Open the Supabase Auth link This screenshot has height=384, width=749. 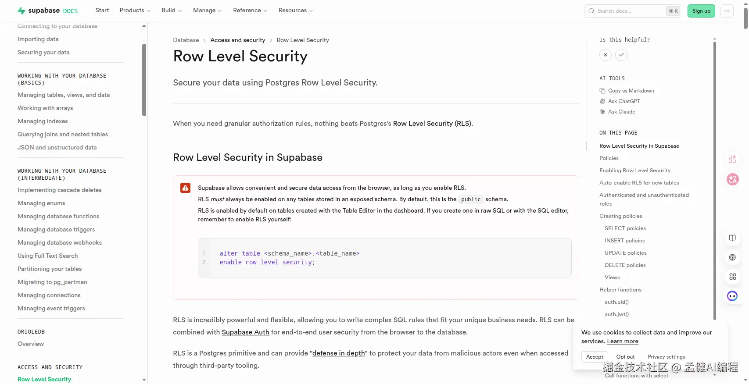[245, 332]
